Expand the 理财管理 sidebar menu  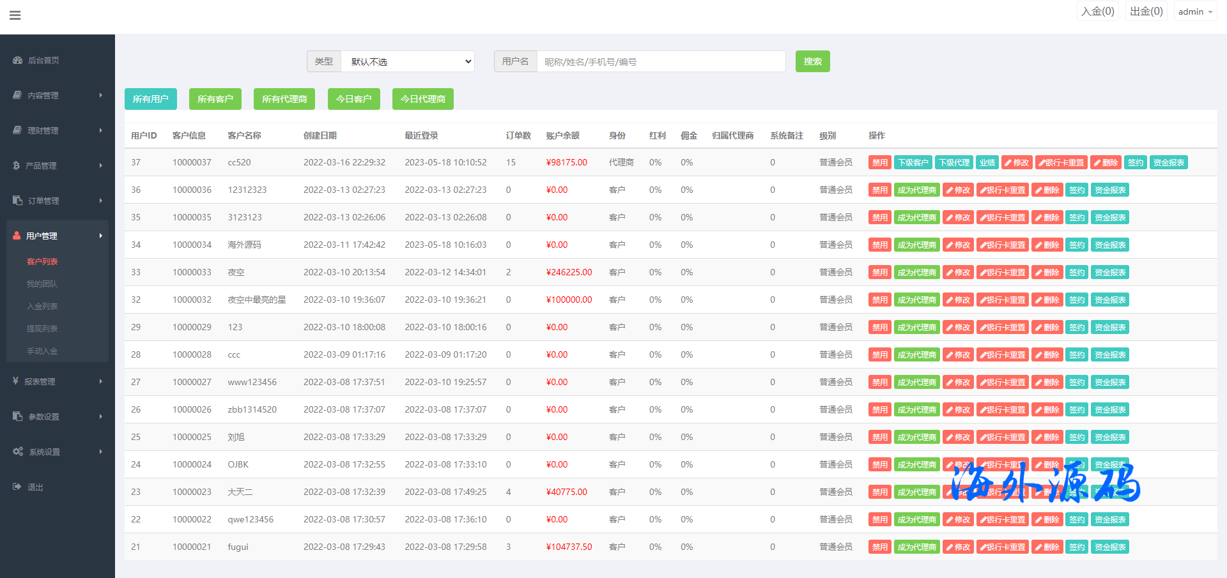coord(58,130)
